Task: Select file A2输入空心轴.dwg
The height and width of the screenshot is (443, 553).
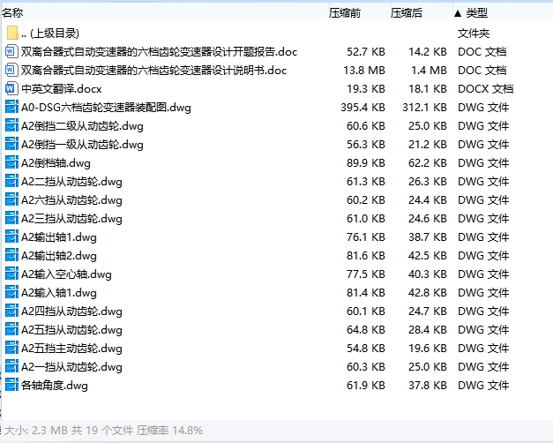Action: pos(66,274)
